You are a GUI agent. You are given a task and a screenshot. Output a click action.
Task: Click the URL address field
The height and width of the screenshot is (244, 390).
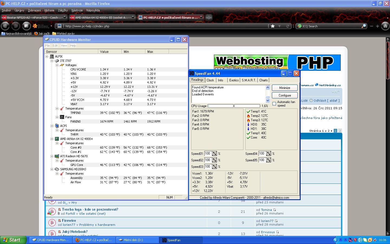162,26
